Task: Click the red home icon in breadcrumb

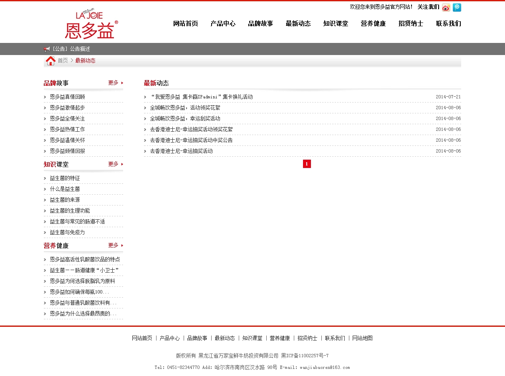Action: (50, 61)
